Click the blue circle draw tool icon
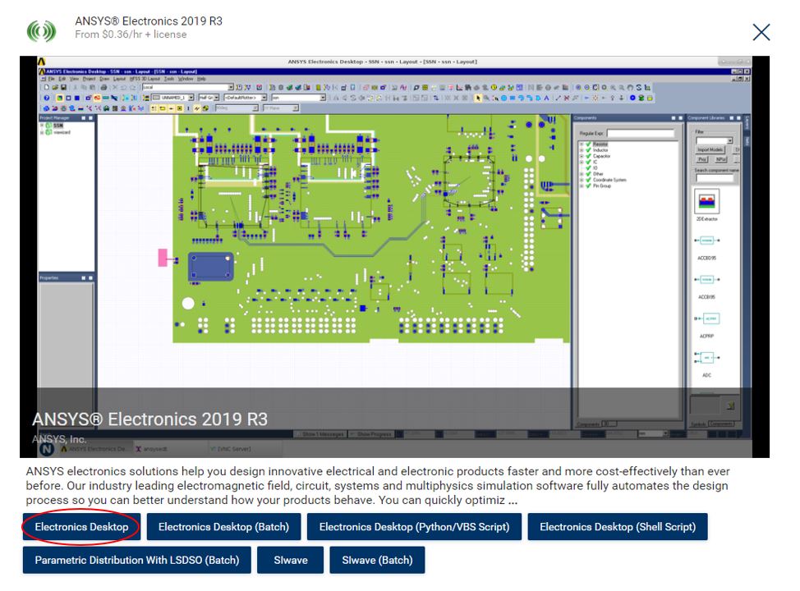 503,98
